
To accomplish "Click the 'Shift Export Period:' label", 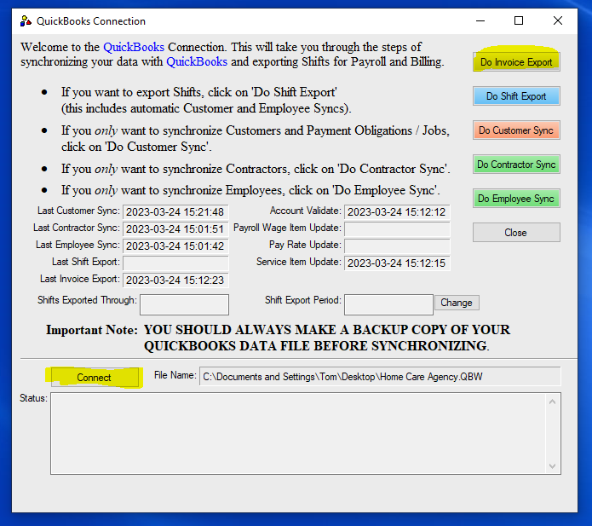I will pos(302,300).
